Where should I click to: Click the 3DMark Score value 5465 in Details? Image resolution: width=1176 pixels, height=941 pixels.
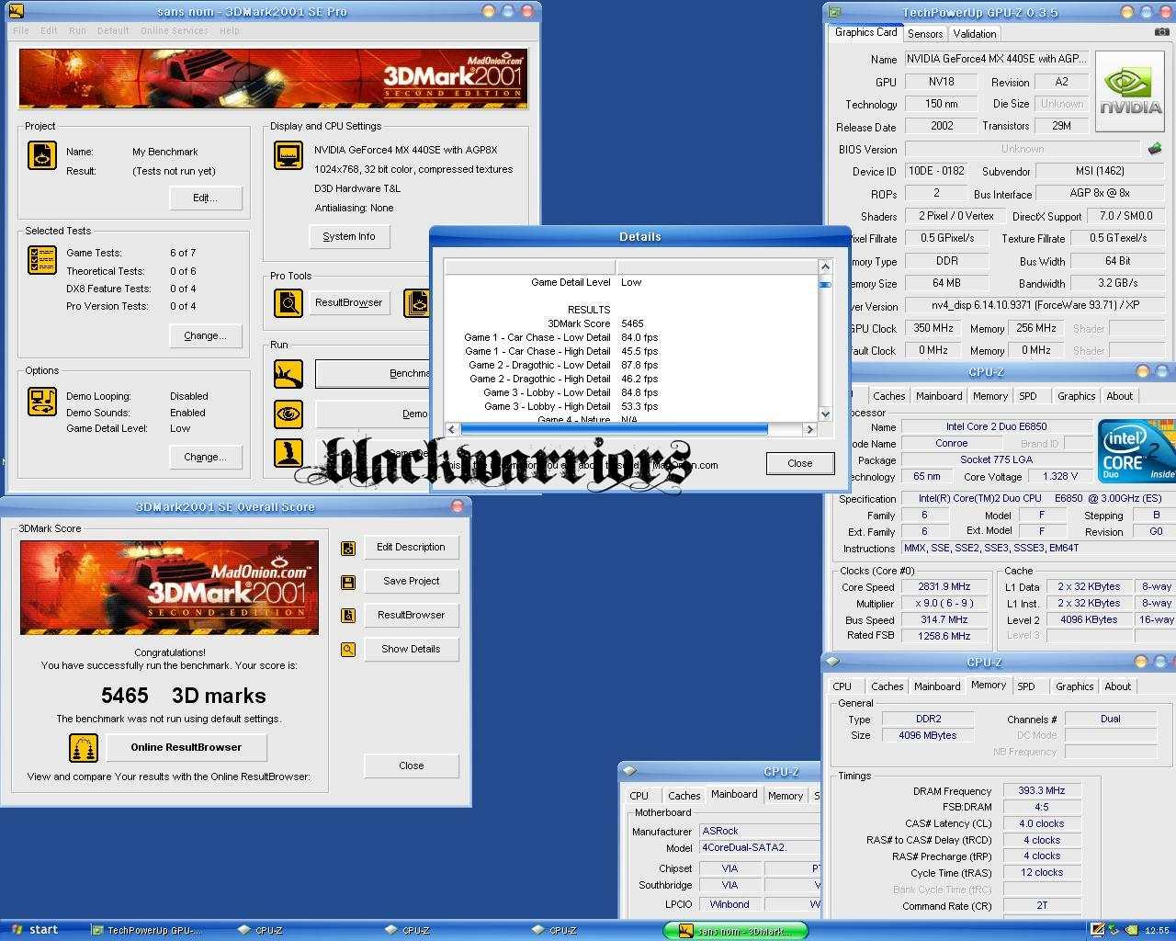pyautogui.click(x=632, y=323)
